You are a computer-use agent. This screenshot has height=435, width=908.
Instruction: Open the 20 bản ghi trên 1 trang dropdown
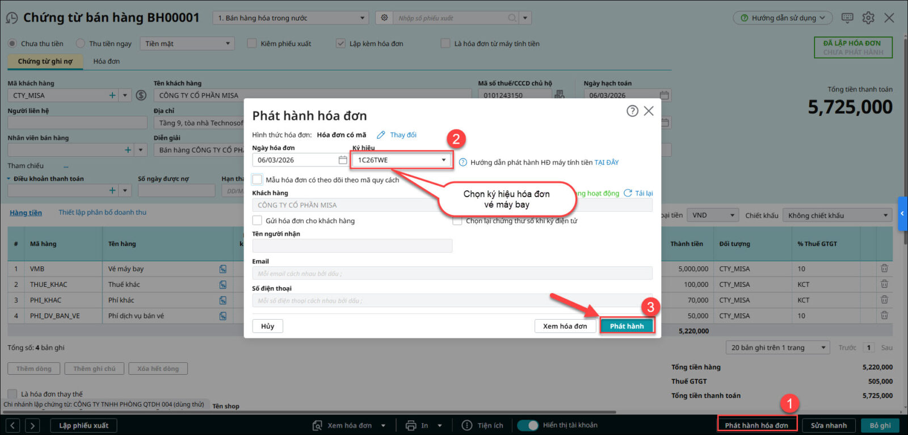(x=777, y=348)
